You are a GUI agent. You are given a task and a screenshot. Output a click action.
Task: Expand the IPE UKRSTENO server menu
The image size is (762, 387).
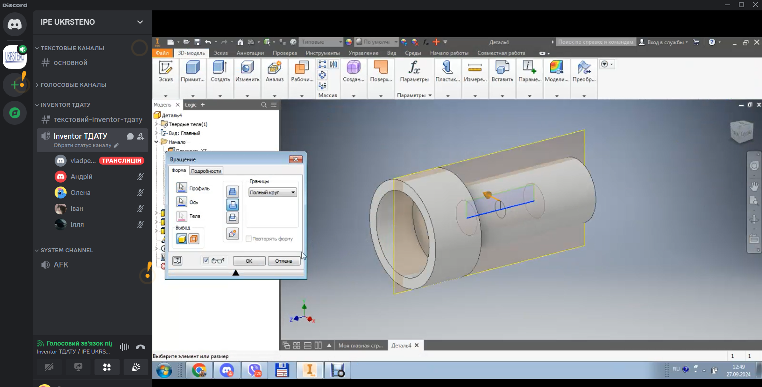[x=140, y=22]
